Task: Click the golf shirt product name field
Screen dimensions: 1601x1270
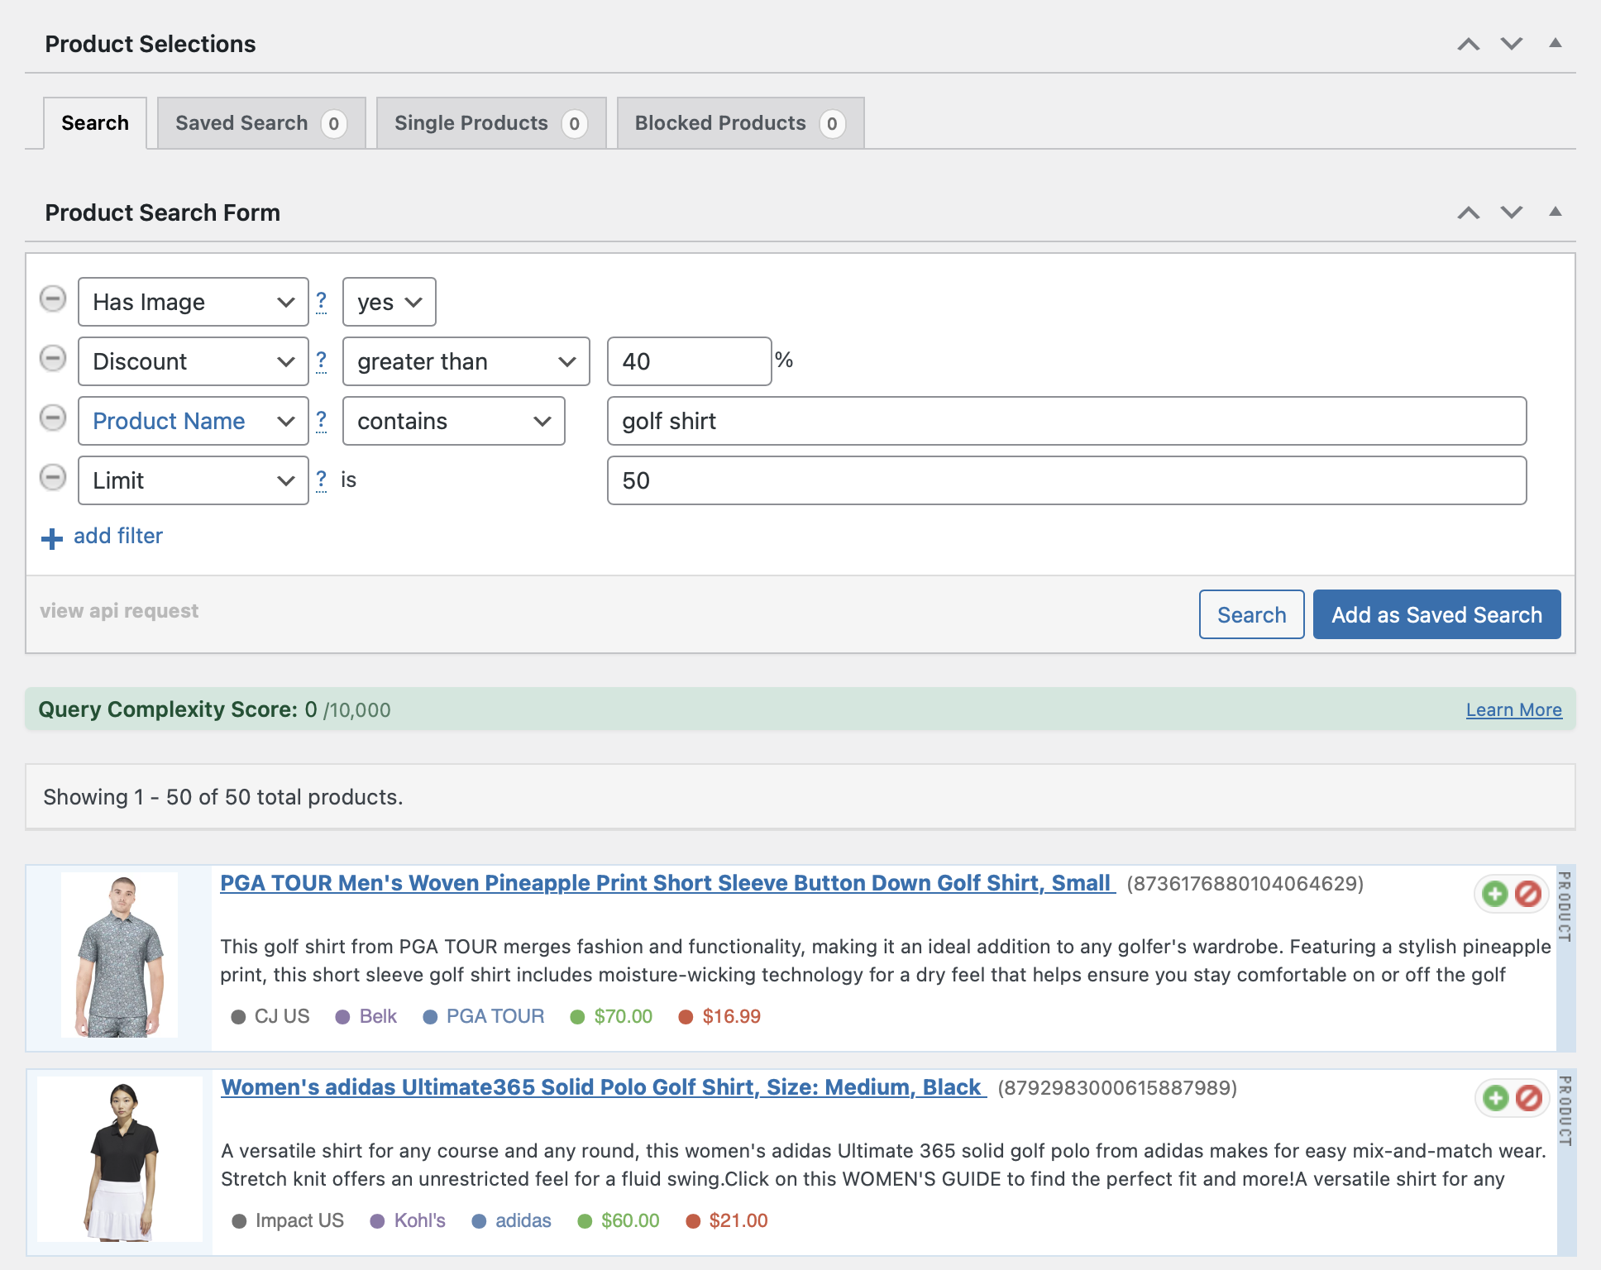Action: (1067, 421)
